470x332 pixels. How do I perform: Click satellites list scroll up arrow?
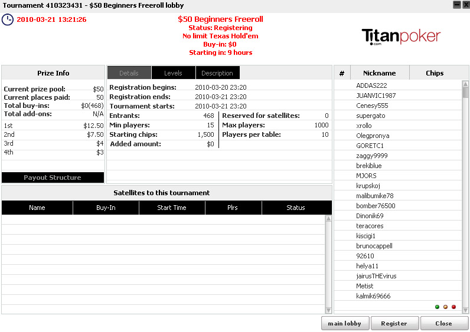coord(328,219)
